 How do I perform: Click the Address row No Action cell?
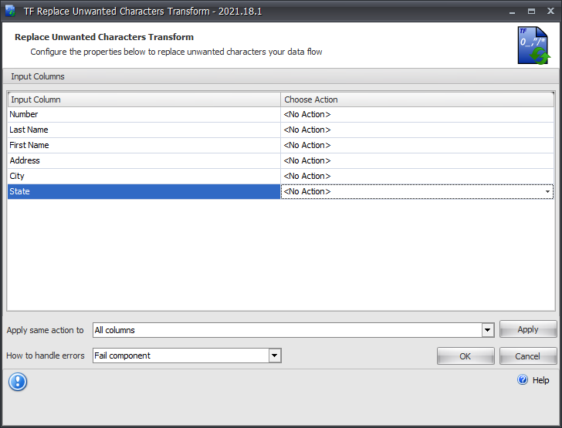[417, 160]
